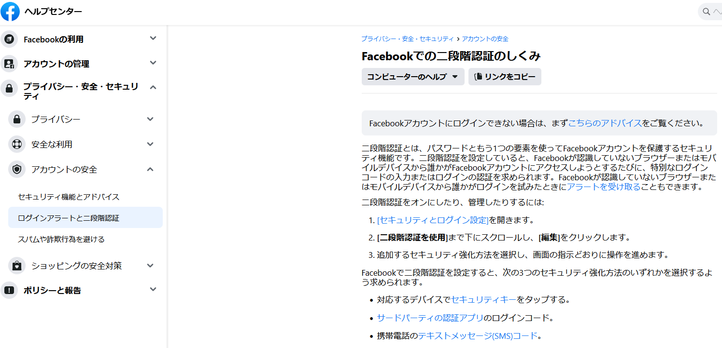Open the コンピューターのヘルプ dropdown
Viewport: 722px width, 348px height.
tap(413, 77)
